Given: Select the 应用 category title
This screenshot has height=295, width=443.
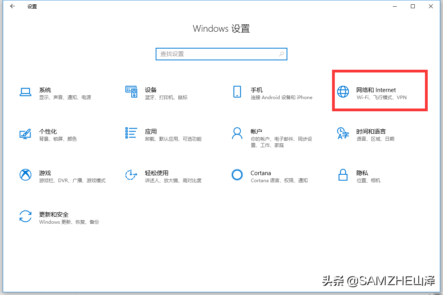Looking at the screenshot, I should pos(151,131).
